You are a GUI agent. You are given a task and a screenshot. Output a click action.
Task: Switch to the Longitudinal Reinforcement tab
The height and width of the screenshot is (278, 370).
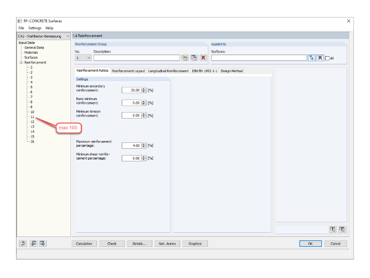(168, 71)
